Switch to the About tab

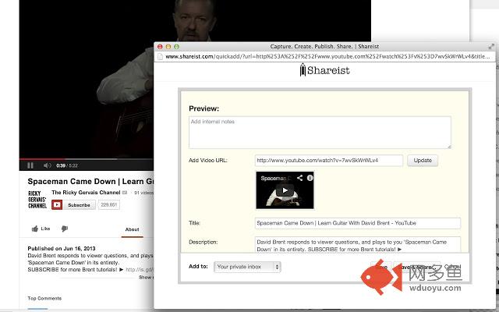click(x=132, y=229)
